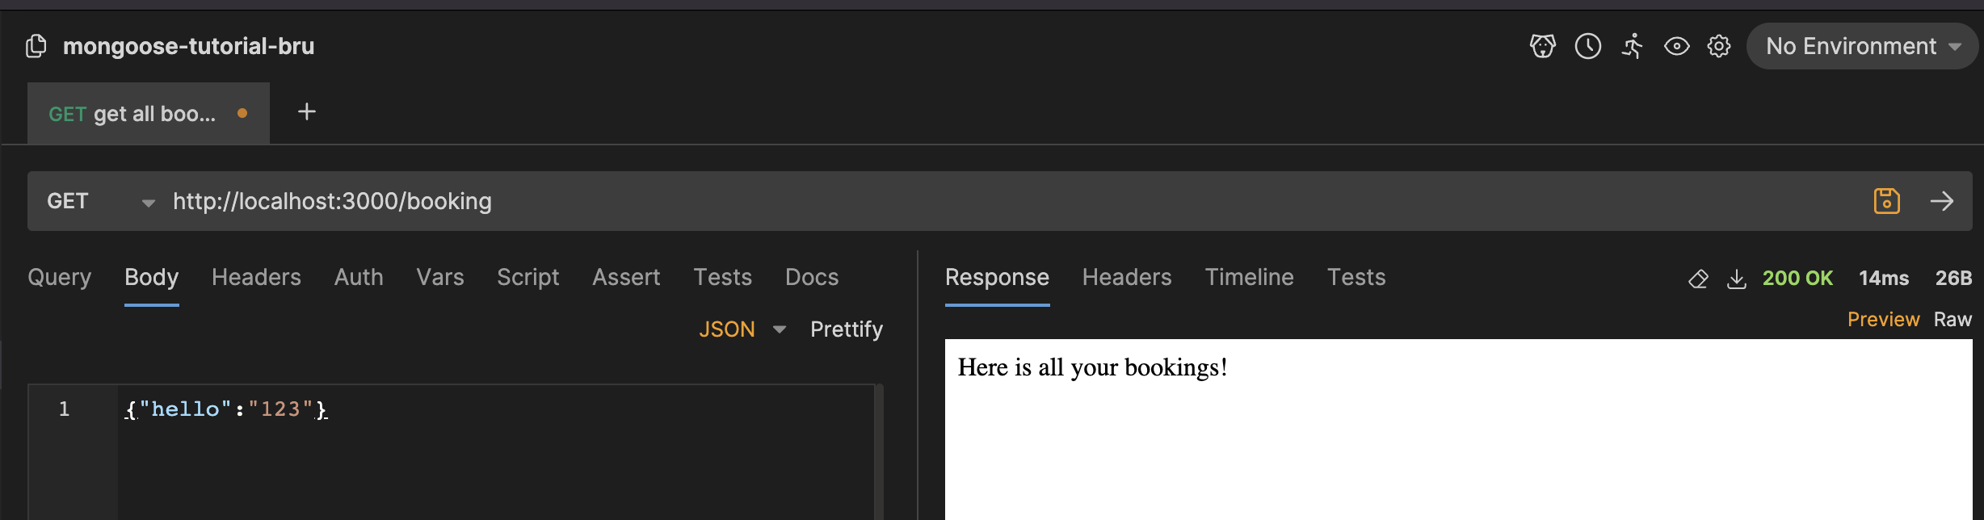Open the response Tests tab next to Timeline
This screenshot has width=1984, height=520.
point(1356,277)
